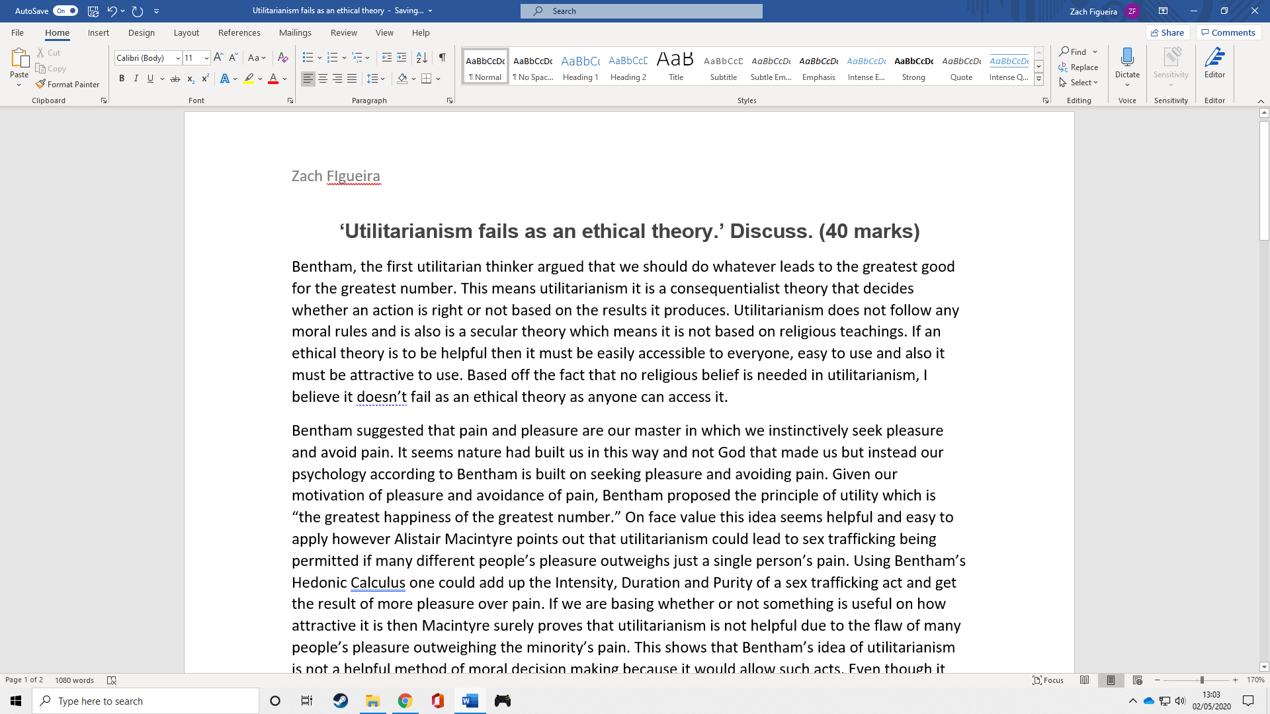This screenshot has height=714, width=1270.
Task: Click the Share button
Action: coord(1167,32)
